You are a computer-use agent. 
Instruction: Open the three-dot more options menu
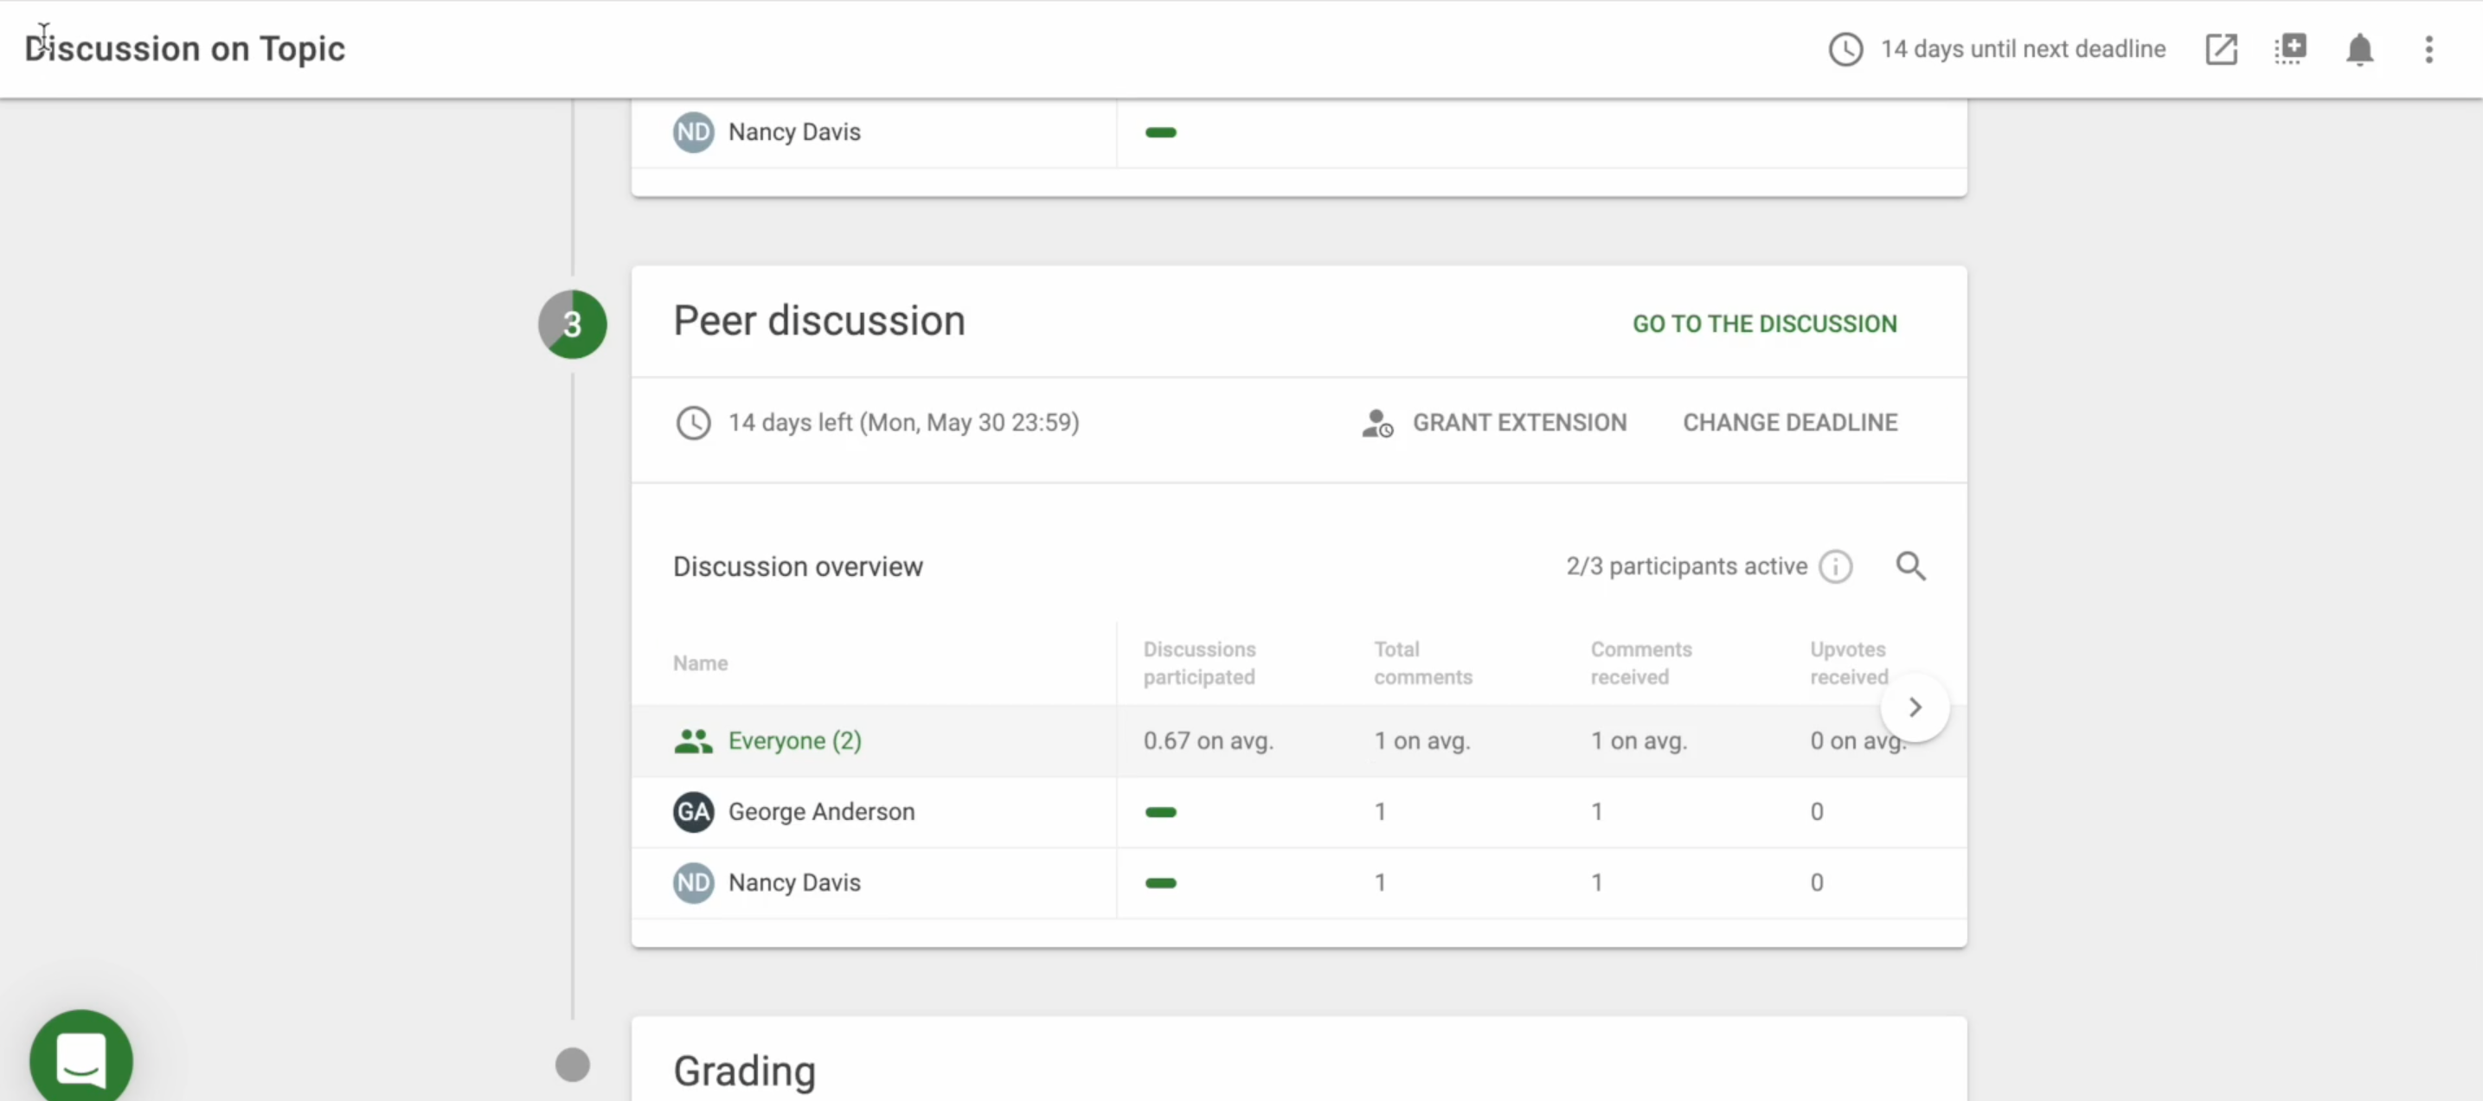2428,49
